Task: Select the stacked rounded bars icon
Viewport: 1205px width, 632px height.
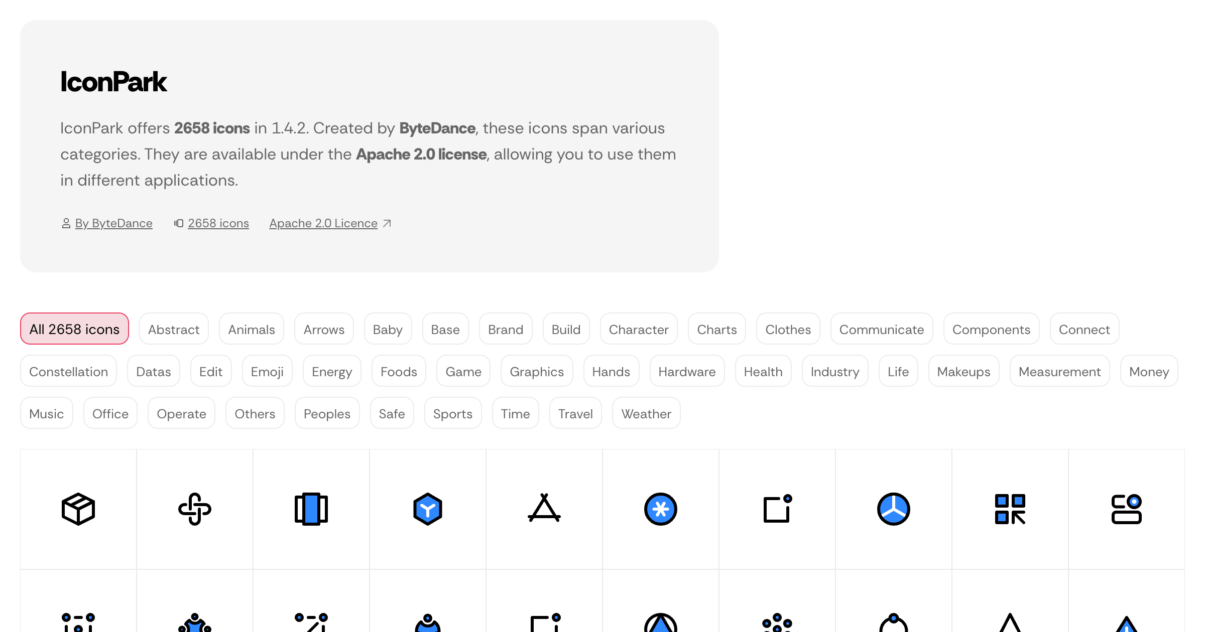Action: [x=1126, y=509]
